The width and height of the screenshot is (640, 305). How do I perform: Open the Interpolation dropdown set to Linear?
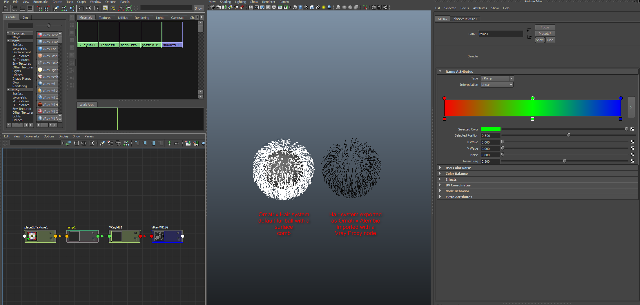(496, 85)
